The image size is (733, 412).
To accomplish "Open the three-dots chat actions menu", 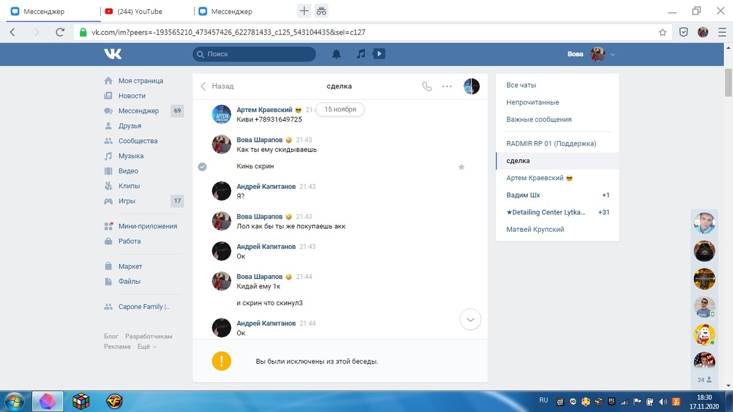I will pyautogui.click(x=447, y=86).
